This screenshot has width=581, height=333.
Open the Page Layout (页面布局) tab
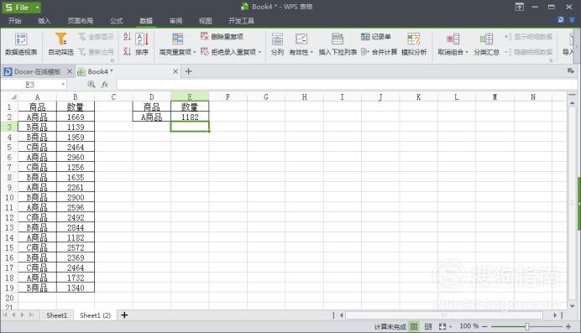pos(81,21)
